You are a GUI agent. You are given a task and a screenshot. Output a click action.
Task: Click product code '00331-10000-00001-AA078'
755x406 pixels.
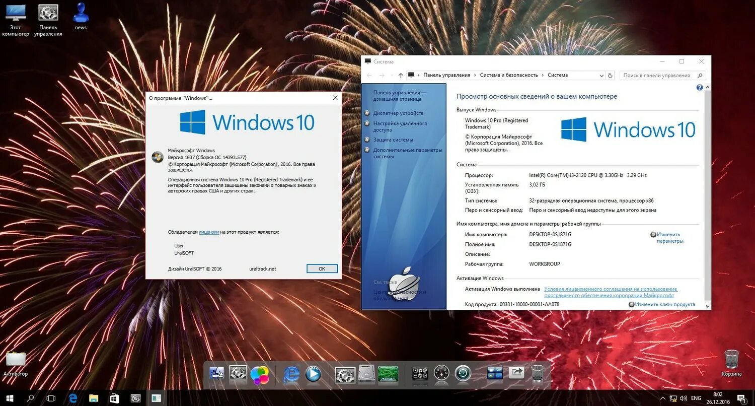(529, 304)
